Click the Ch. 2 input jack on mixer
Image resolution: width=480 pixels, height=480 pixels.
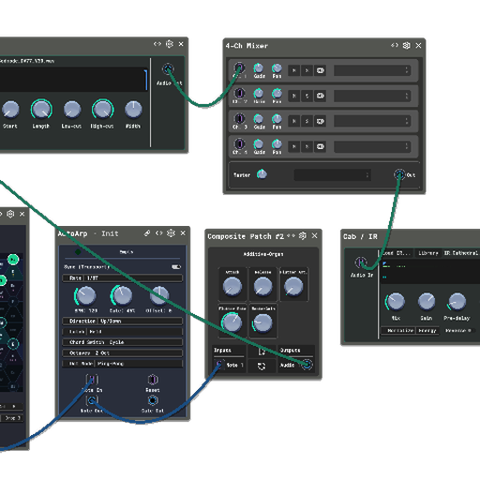(x=239, y=93)
